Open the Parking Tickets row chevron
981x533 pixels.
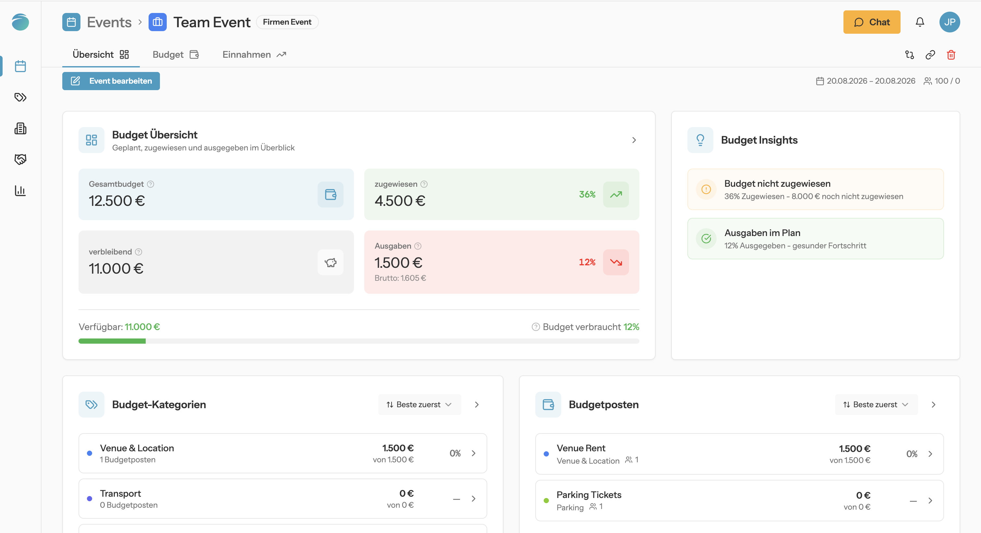pyautogui.click(x=930, y=501)
